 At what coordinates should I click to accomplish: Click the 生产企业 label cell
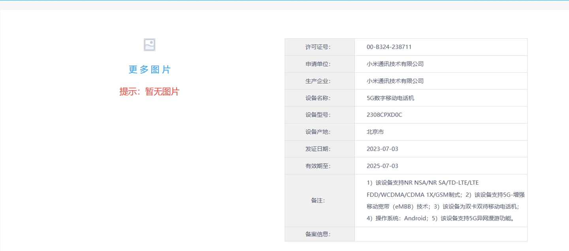point(318,81)
